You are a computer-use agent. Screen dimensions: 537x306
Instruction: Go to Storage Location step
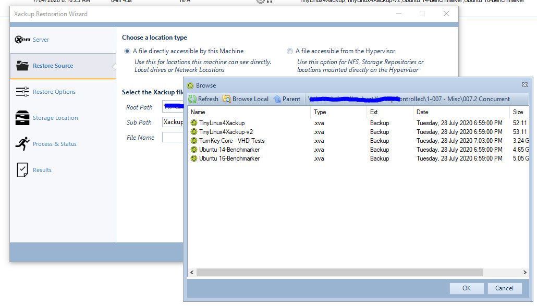click(55, 118)
